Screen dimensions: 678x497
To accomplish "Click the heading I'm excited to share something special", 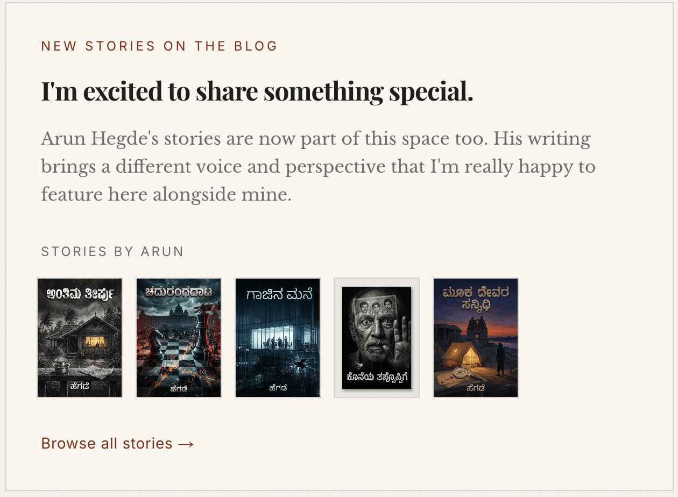I will [257, 90].
